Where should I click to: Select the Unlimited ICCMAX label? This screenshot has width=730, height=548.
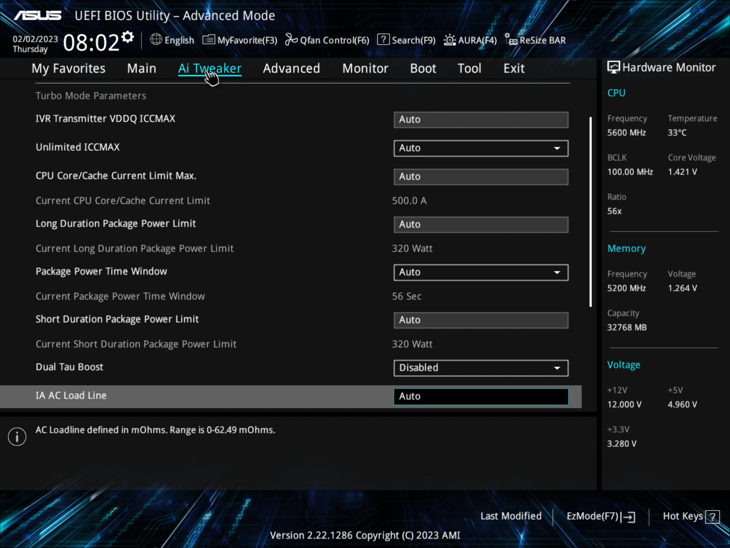click(x=78, y=147)
